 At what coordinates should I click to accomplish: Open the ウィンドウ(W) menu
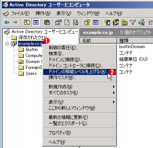point(88,13)
